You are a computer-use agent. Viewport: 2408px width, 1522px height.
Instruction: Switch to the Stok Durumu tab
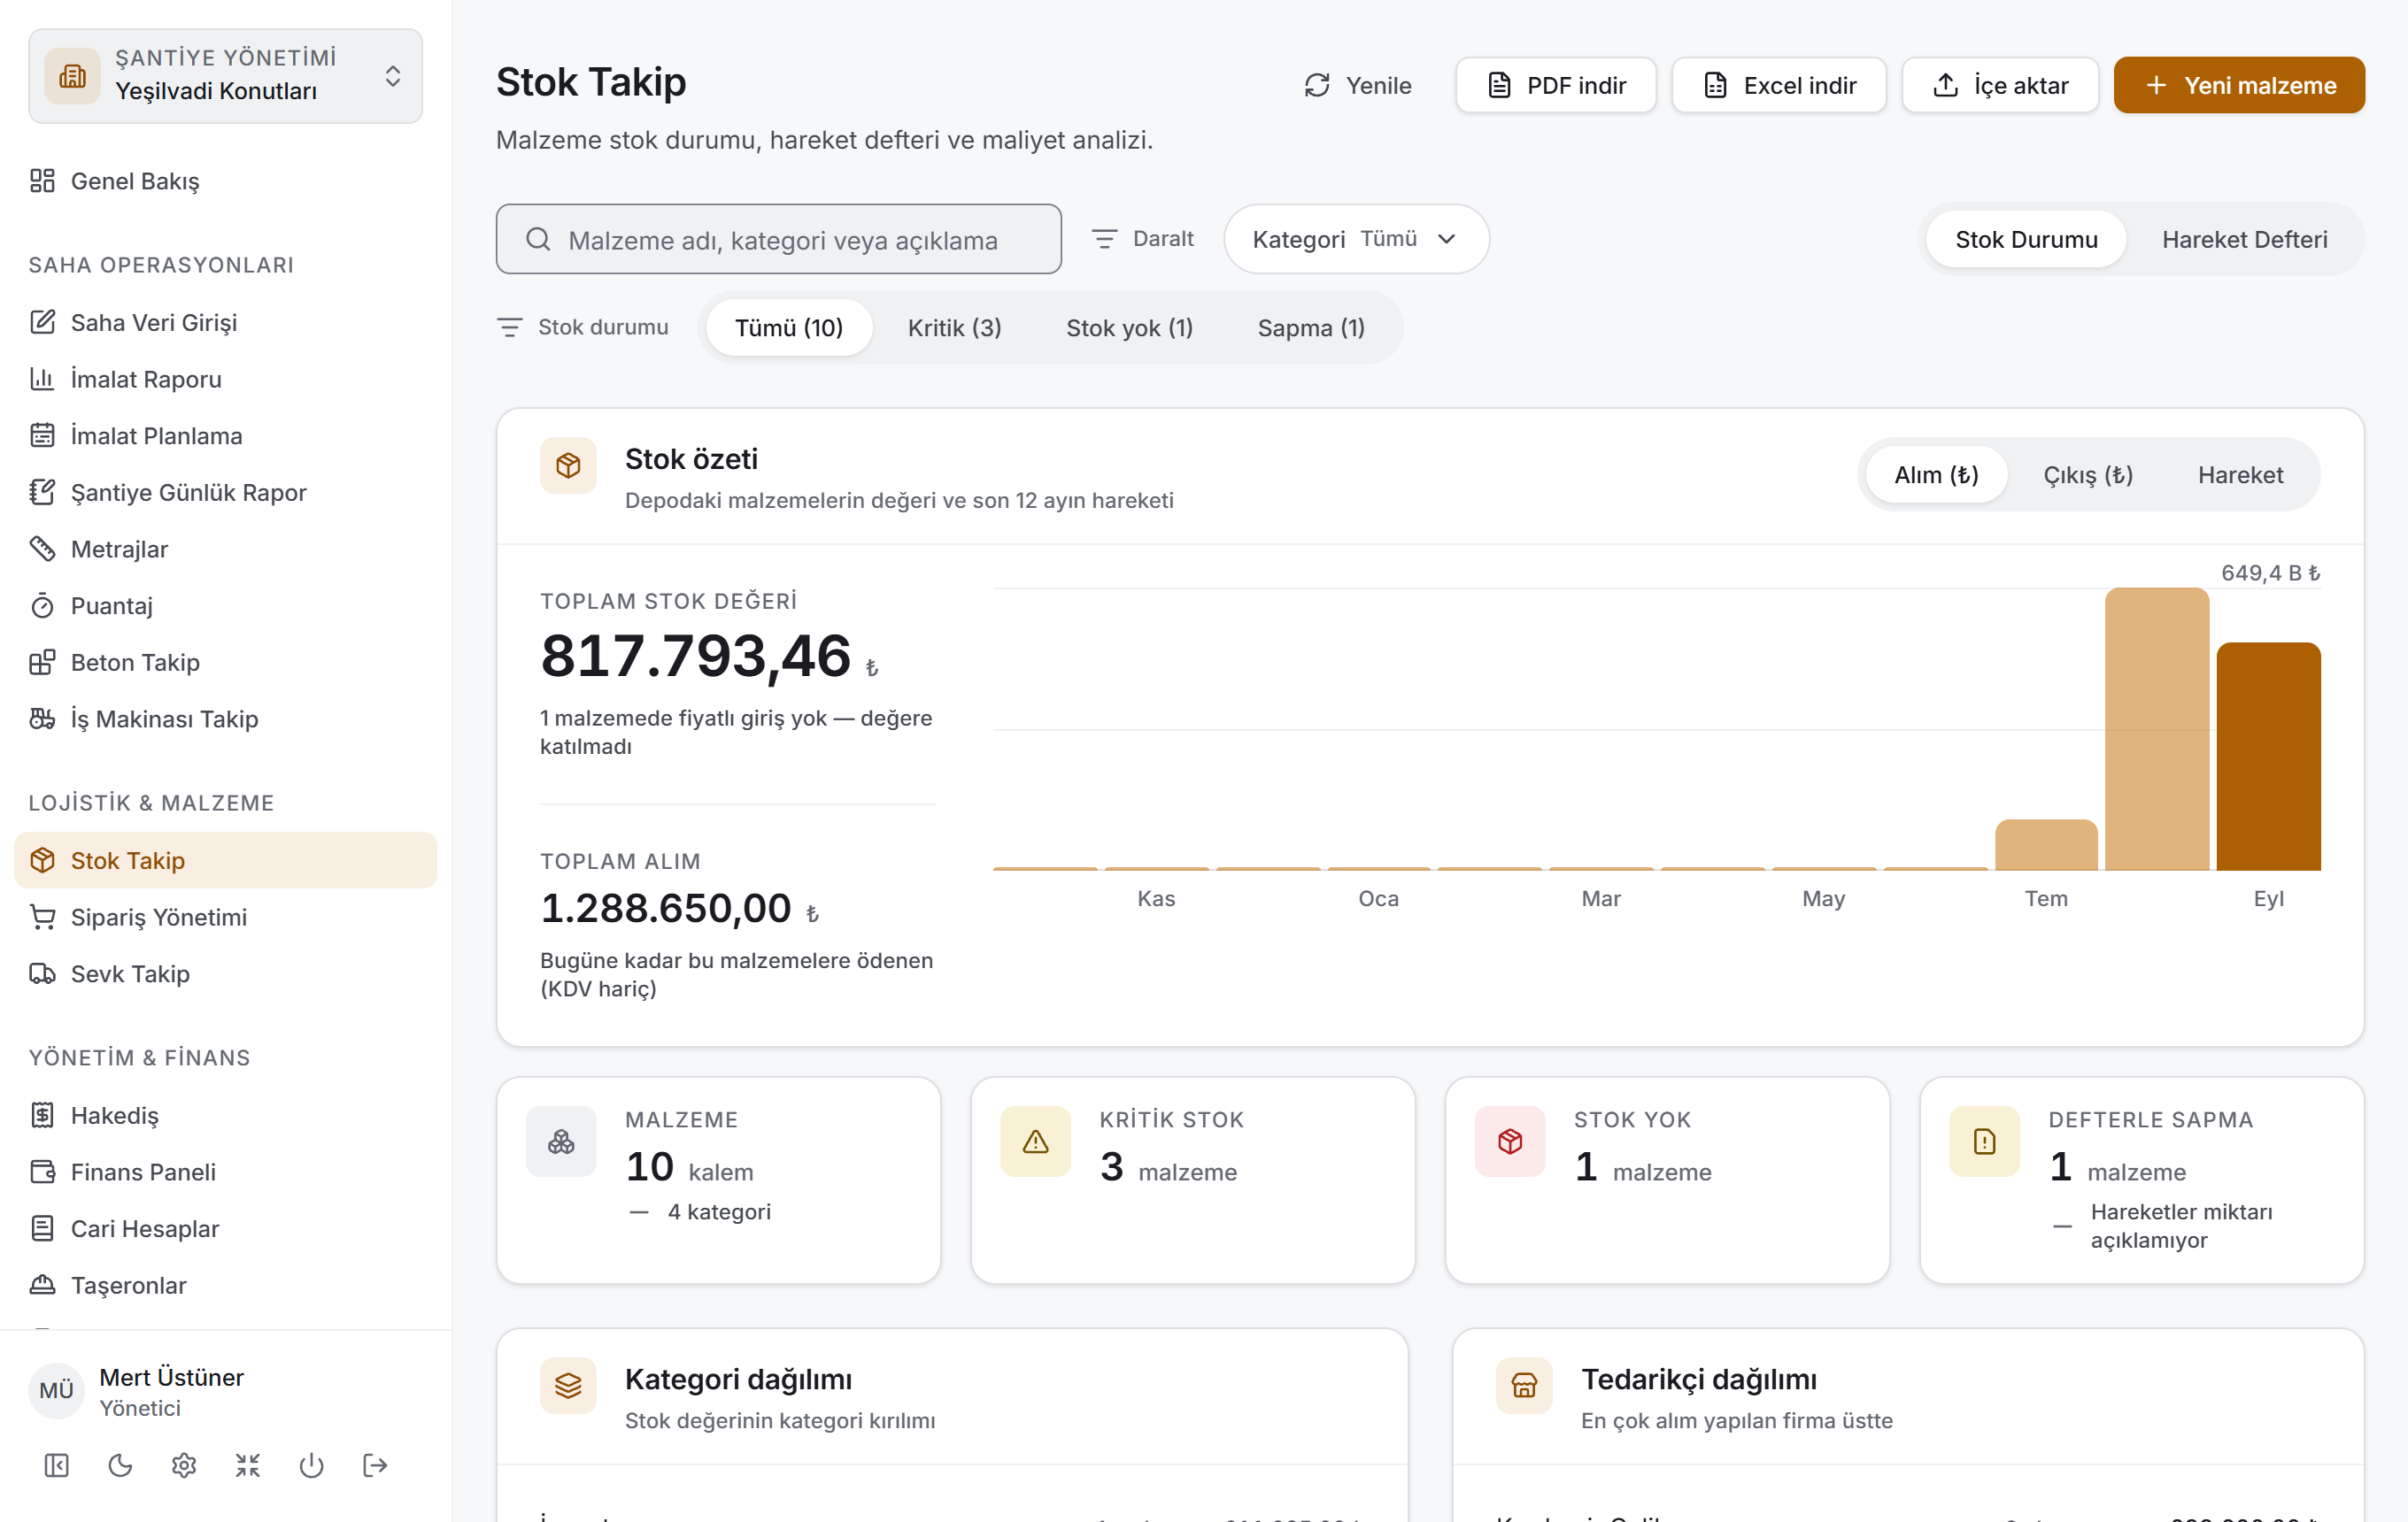(x=2026, y=240)
